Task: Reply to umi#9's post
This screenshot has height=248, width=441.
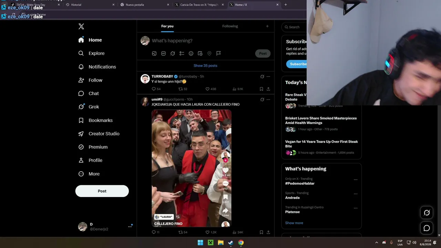Action: coord(156,232)
